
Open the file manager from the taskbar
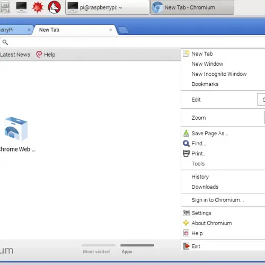click(x=5, y=7)
